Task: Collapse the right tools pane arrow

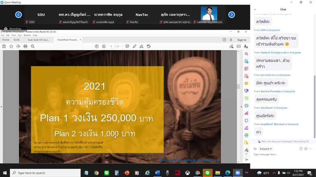Action: coord(247,160)
